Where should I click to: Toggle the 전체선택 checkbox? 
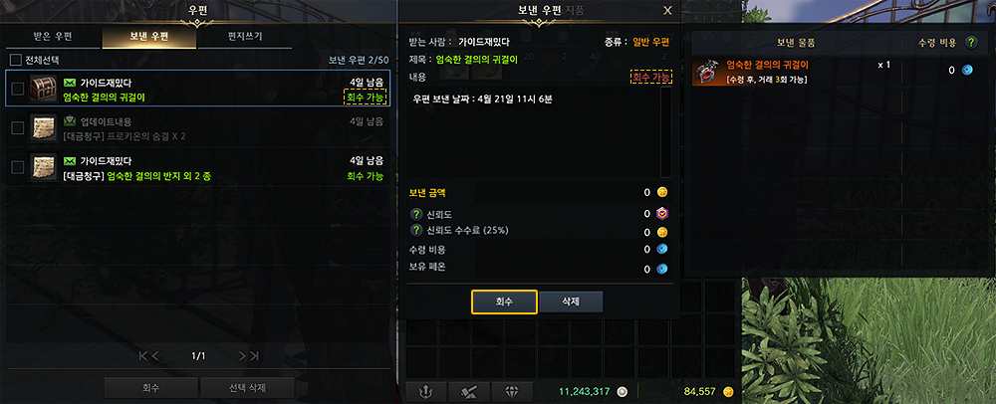click(16, 61)
